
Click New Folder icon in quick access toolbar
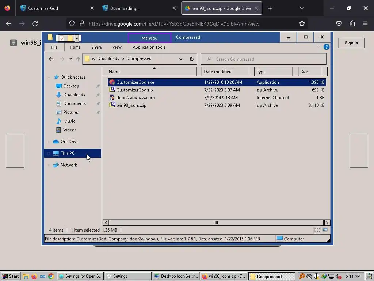pyautogui.click(x=70, y=38)
